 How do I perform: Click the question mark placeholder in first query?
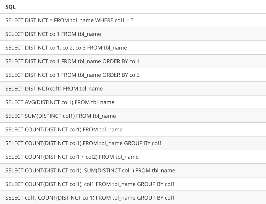coord(132,20)
